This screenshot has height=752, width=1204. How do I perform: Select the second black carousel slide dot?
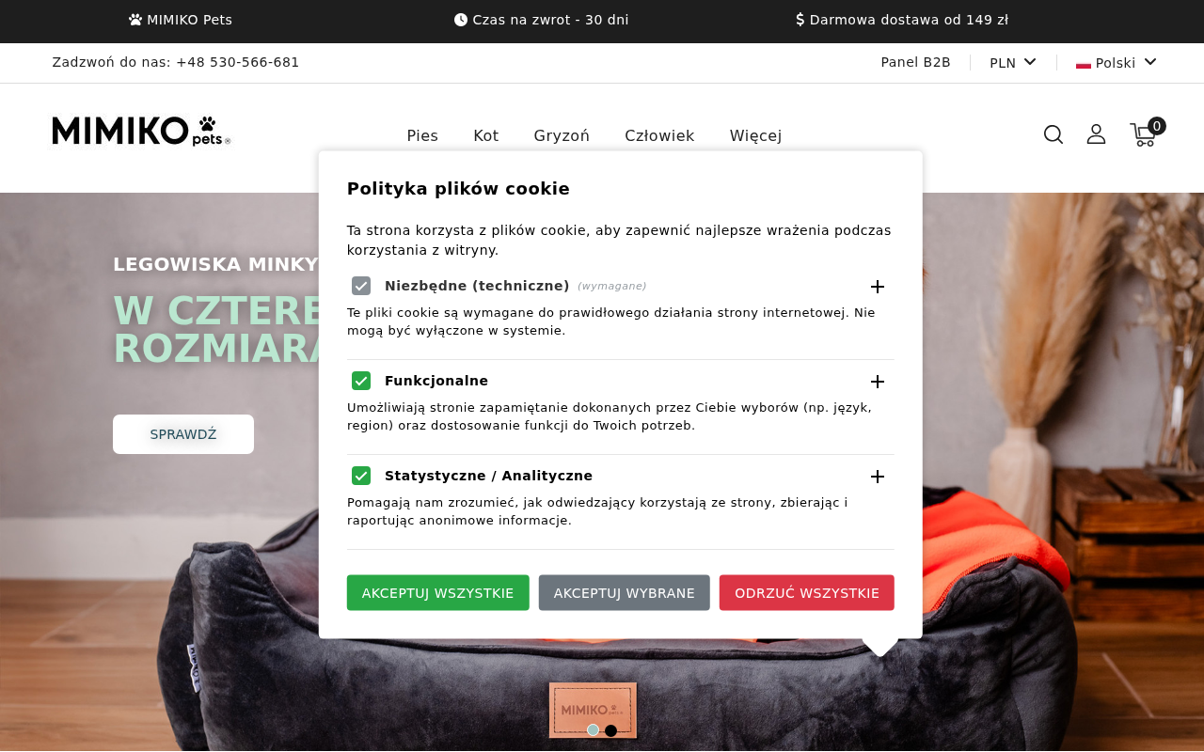pos(610,730)
